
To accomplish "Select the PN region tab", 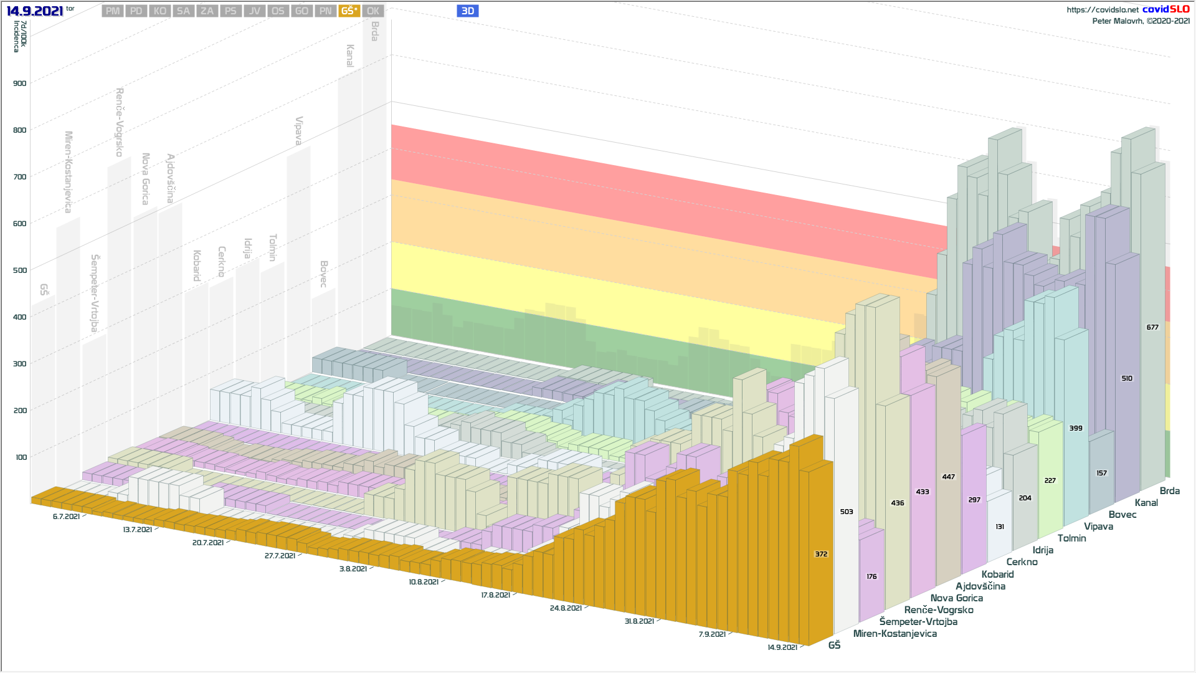I will pos(325,11).
